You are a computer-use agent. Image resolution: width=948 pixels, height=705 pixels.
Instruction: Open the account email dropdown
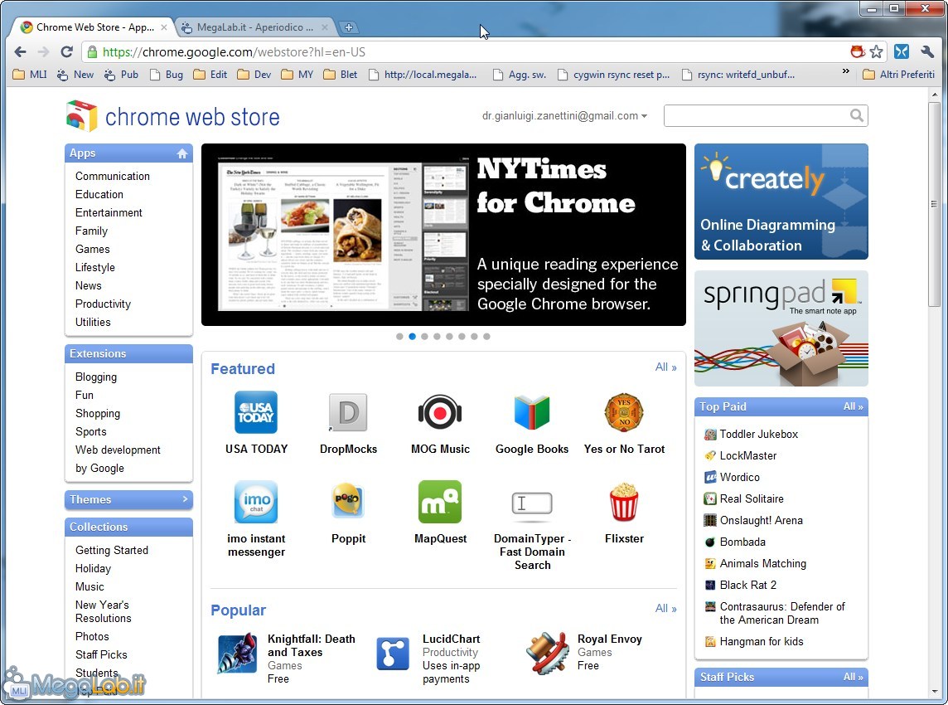[x=564, y=115]
